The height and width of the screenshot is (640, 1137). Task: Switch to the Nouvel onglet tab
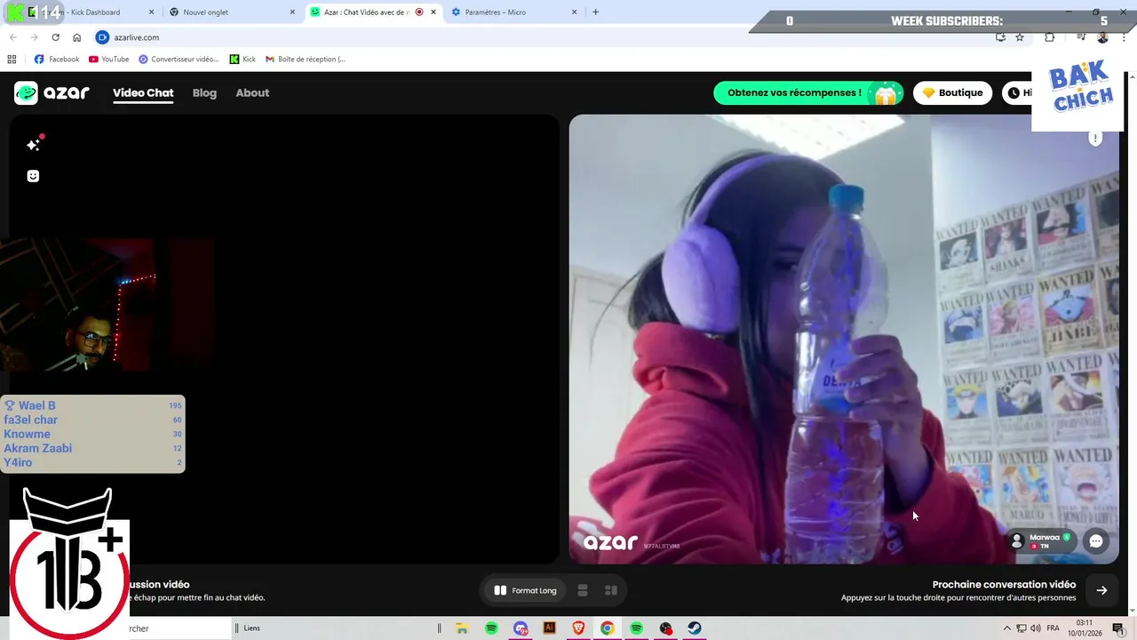(x=232, y=12)
